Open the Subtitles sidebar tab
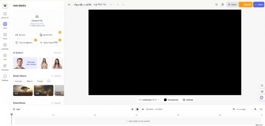265x126 pixels. click(5, 46)
